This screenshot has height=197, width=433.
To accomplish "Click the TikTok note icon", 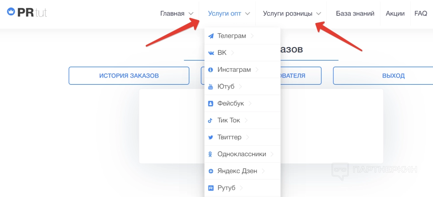I will click(210, 120).
